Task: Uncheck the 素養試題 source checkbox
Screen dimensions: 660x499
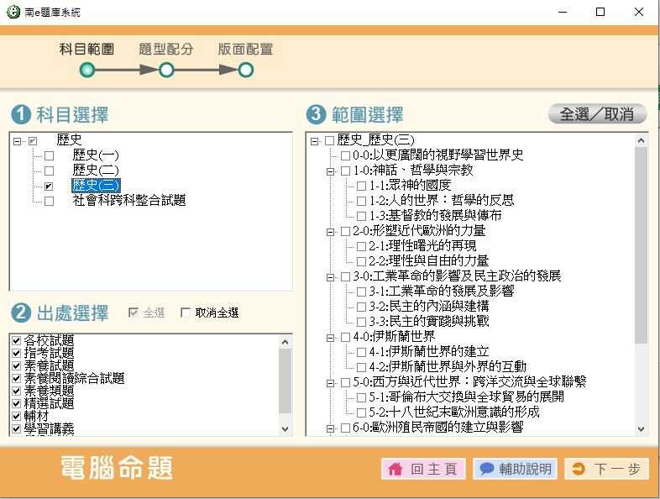Action: [17, 365]
